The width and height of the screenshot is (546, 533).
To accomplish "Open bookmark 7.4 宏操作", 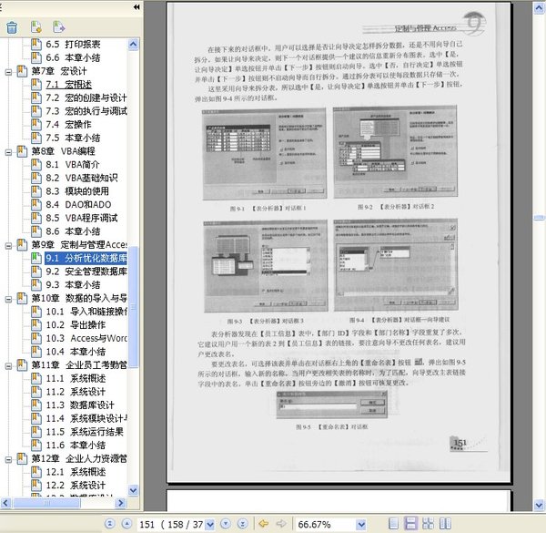I will click(68, 125).
